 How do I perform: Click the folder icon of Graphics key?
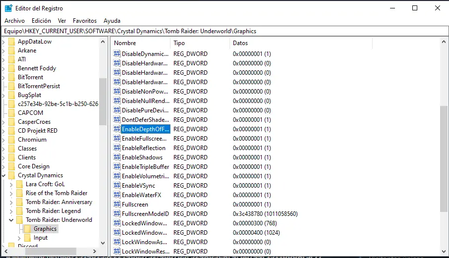(27, 229)
